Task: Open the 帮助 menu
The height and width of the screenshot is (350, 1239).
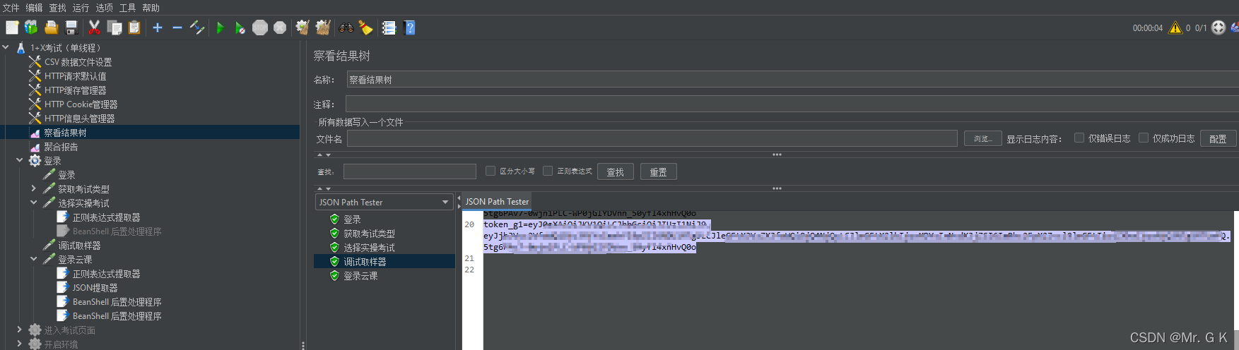Action: [151, 8]
